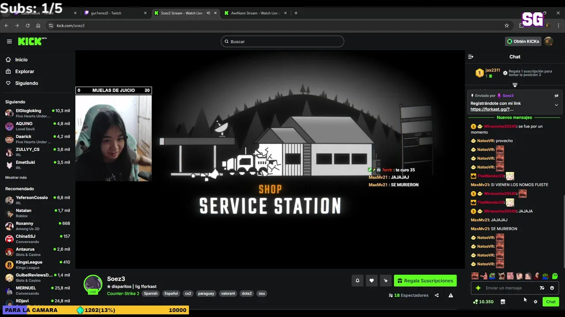Click the address bar kick.com/soez3
Viewport: 565px width, 317px height.
coord(71,26)
